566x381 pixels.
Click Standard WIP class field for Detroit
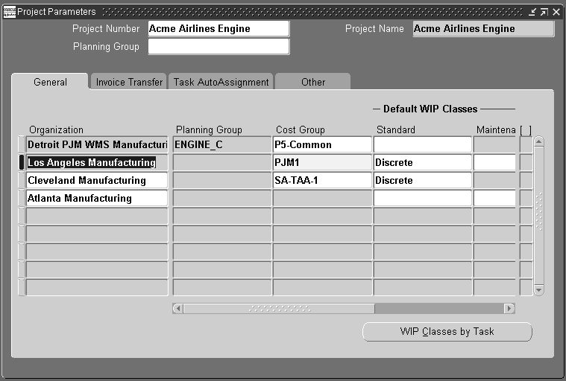point(423,144)
